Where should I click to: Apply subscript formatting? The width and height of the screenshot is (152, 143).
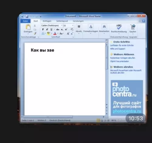[62, 30]
